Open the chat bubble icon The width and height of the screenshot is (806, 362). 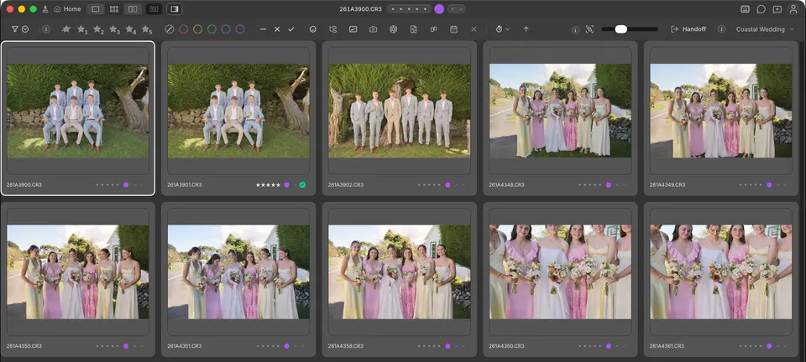(762, 8)
